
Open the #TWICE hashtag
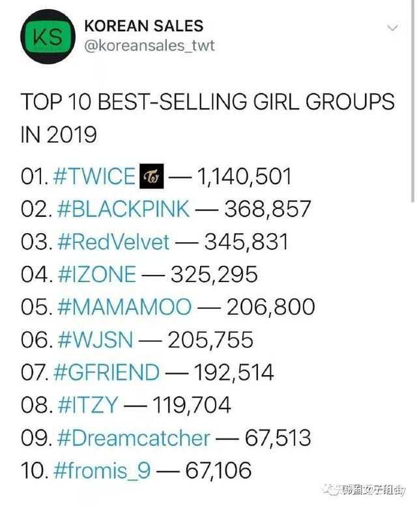(94, 176)
